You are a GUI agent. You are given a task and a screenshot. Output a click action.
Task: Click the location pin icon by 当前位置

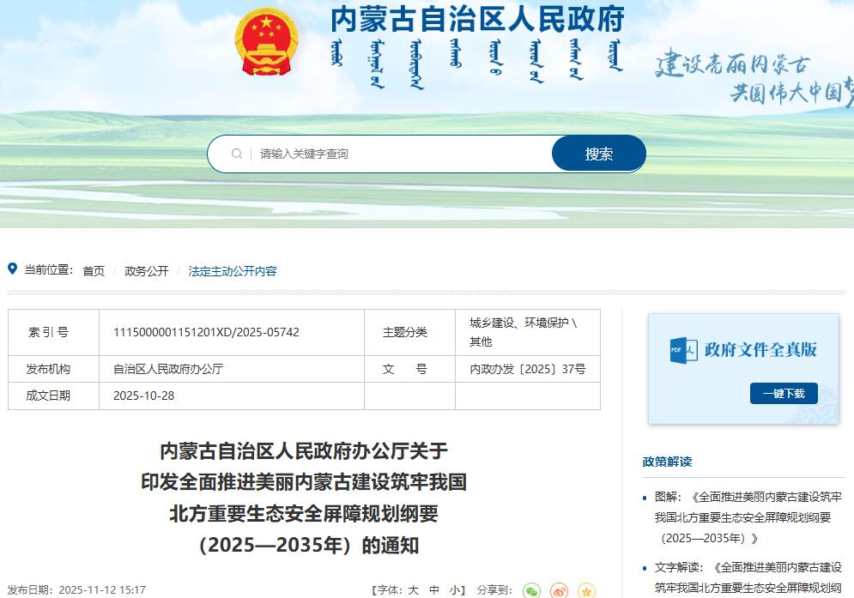(12, 269)
